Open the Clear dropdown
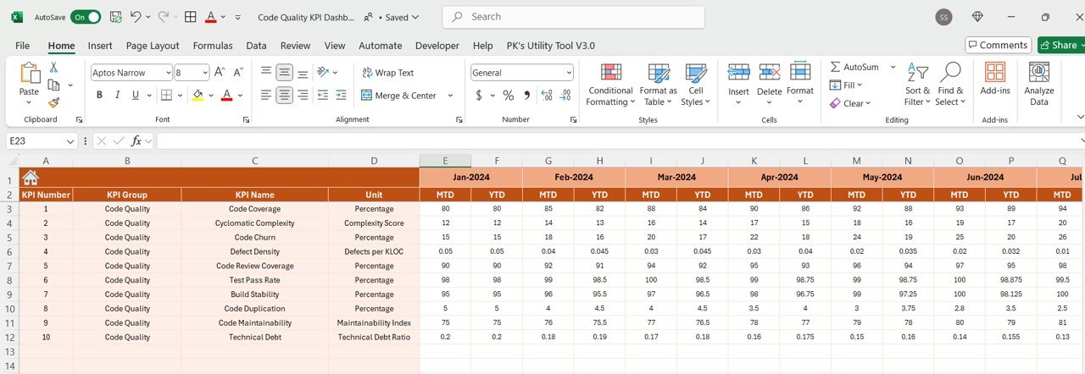Image resolution: width=1085 pixels, height=374 pixels. pos(849,103)
